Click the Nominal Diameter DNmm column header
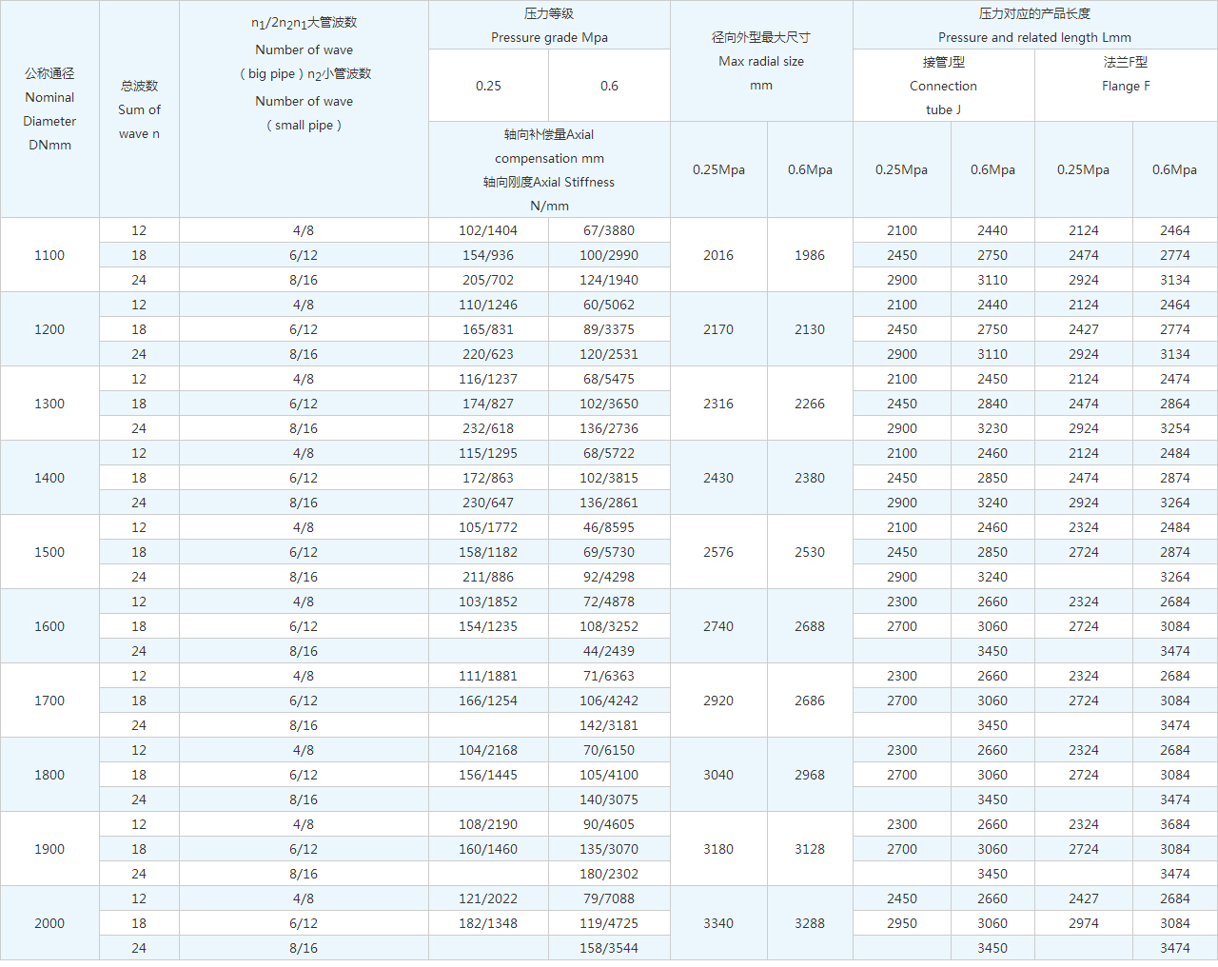 tap(49, 109)
